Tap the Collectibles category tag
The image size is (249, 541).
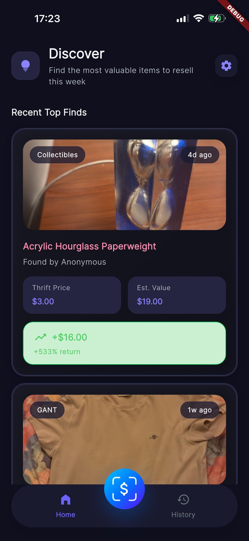(58, 155)
